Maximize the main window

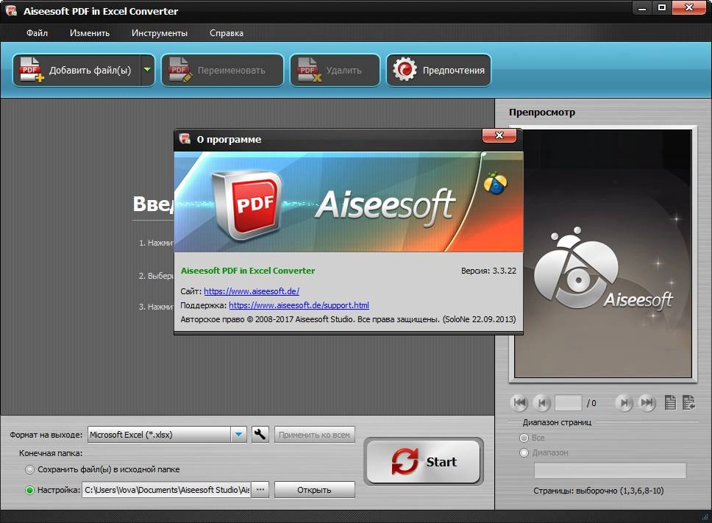click(661, 7)
